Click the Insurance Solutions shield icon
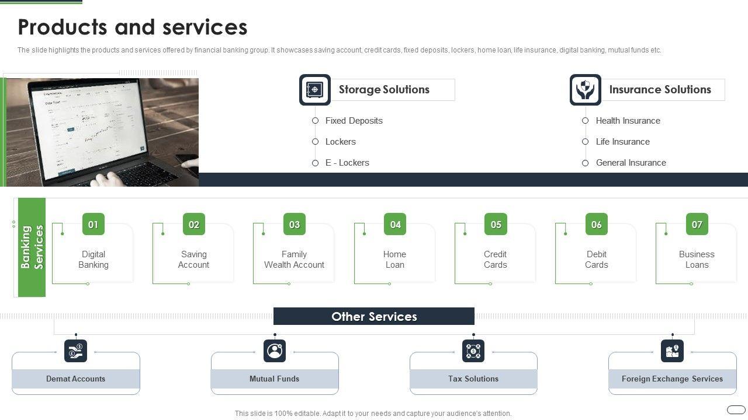The image size is (748, 420). [585, 90]
